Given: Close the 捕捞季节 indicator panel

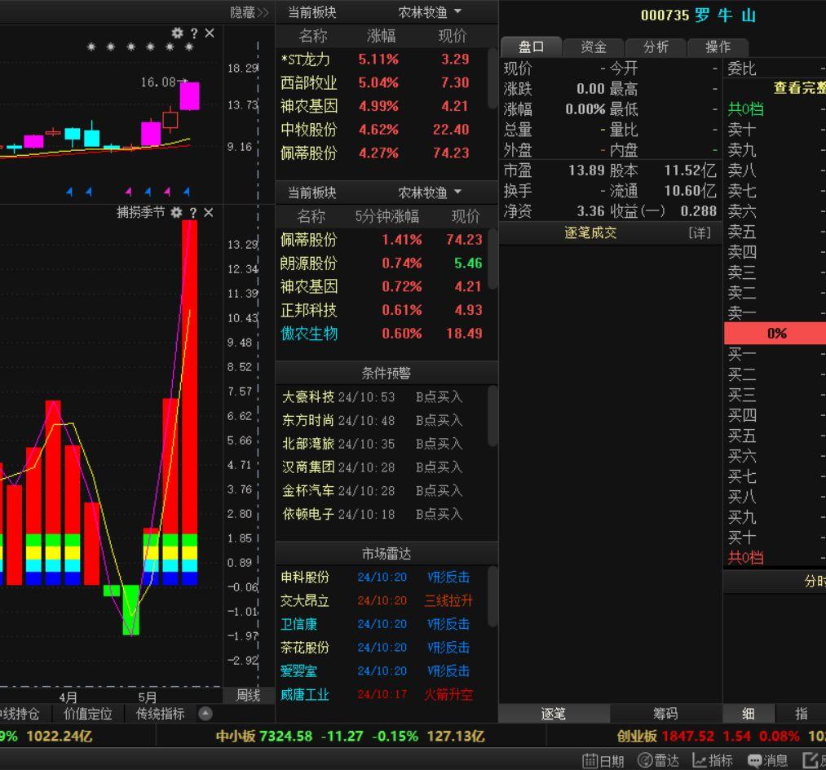Looking at the screenshot, I should (208, 212).
